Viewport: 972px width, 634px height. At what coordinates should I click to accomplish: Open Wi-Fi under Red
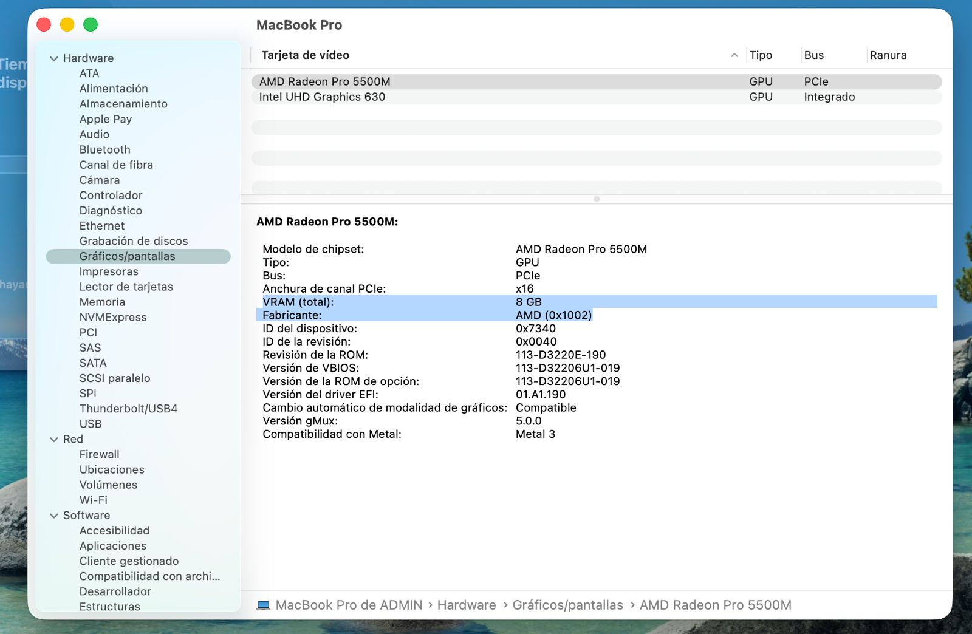tap(94, 500)
